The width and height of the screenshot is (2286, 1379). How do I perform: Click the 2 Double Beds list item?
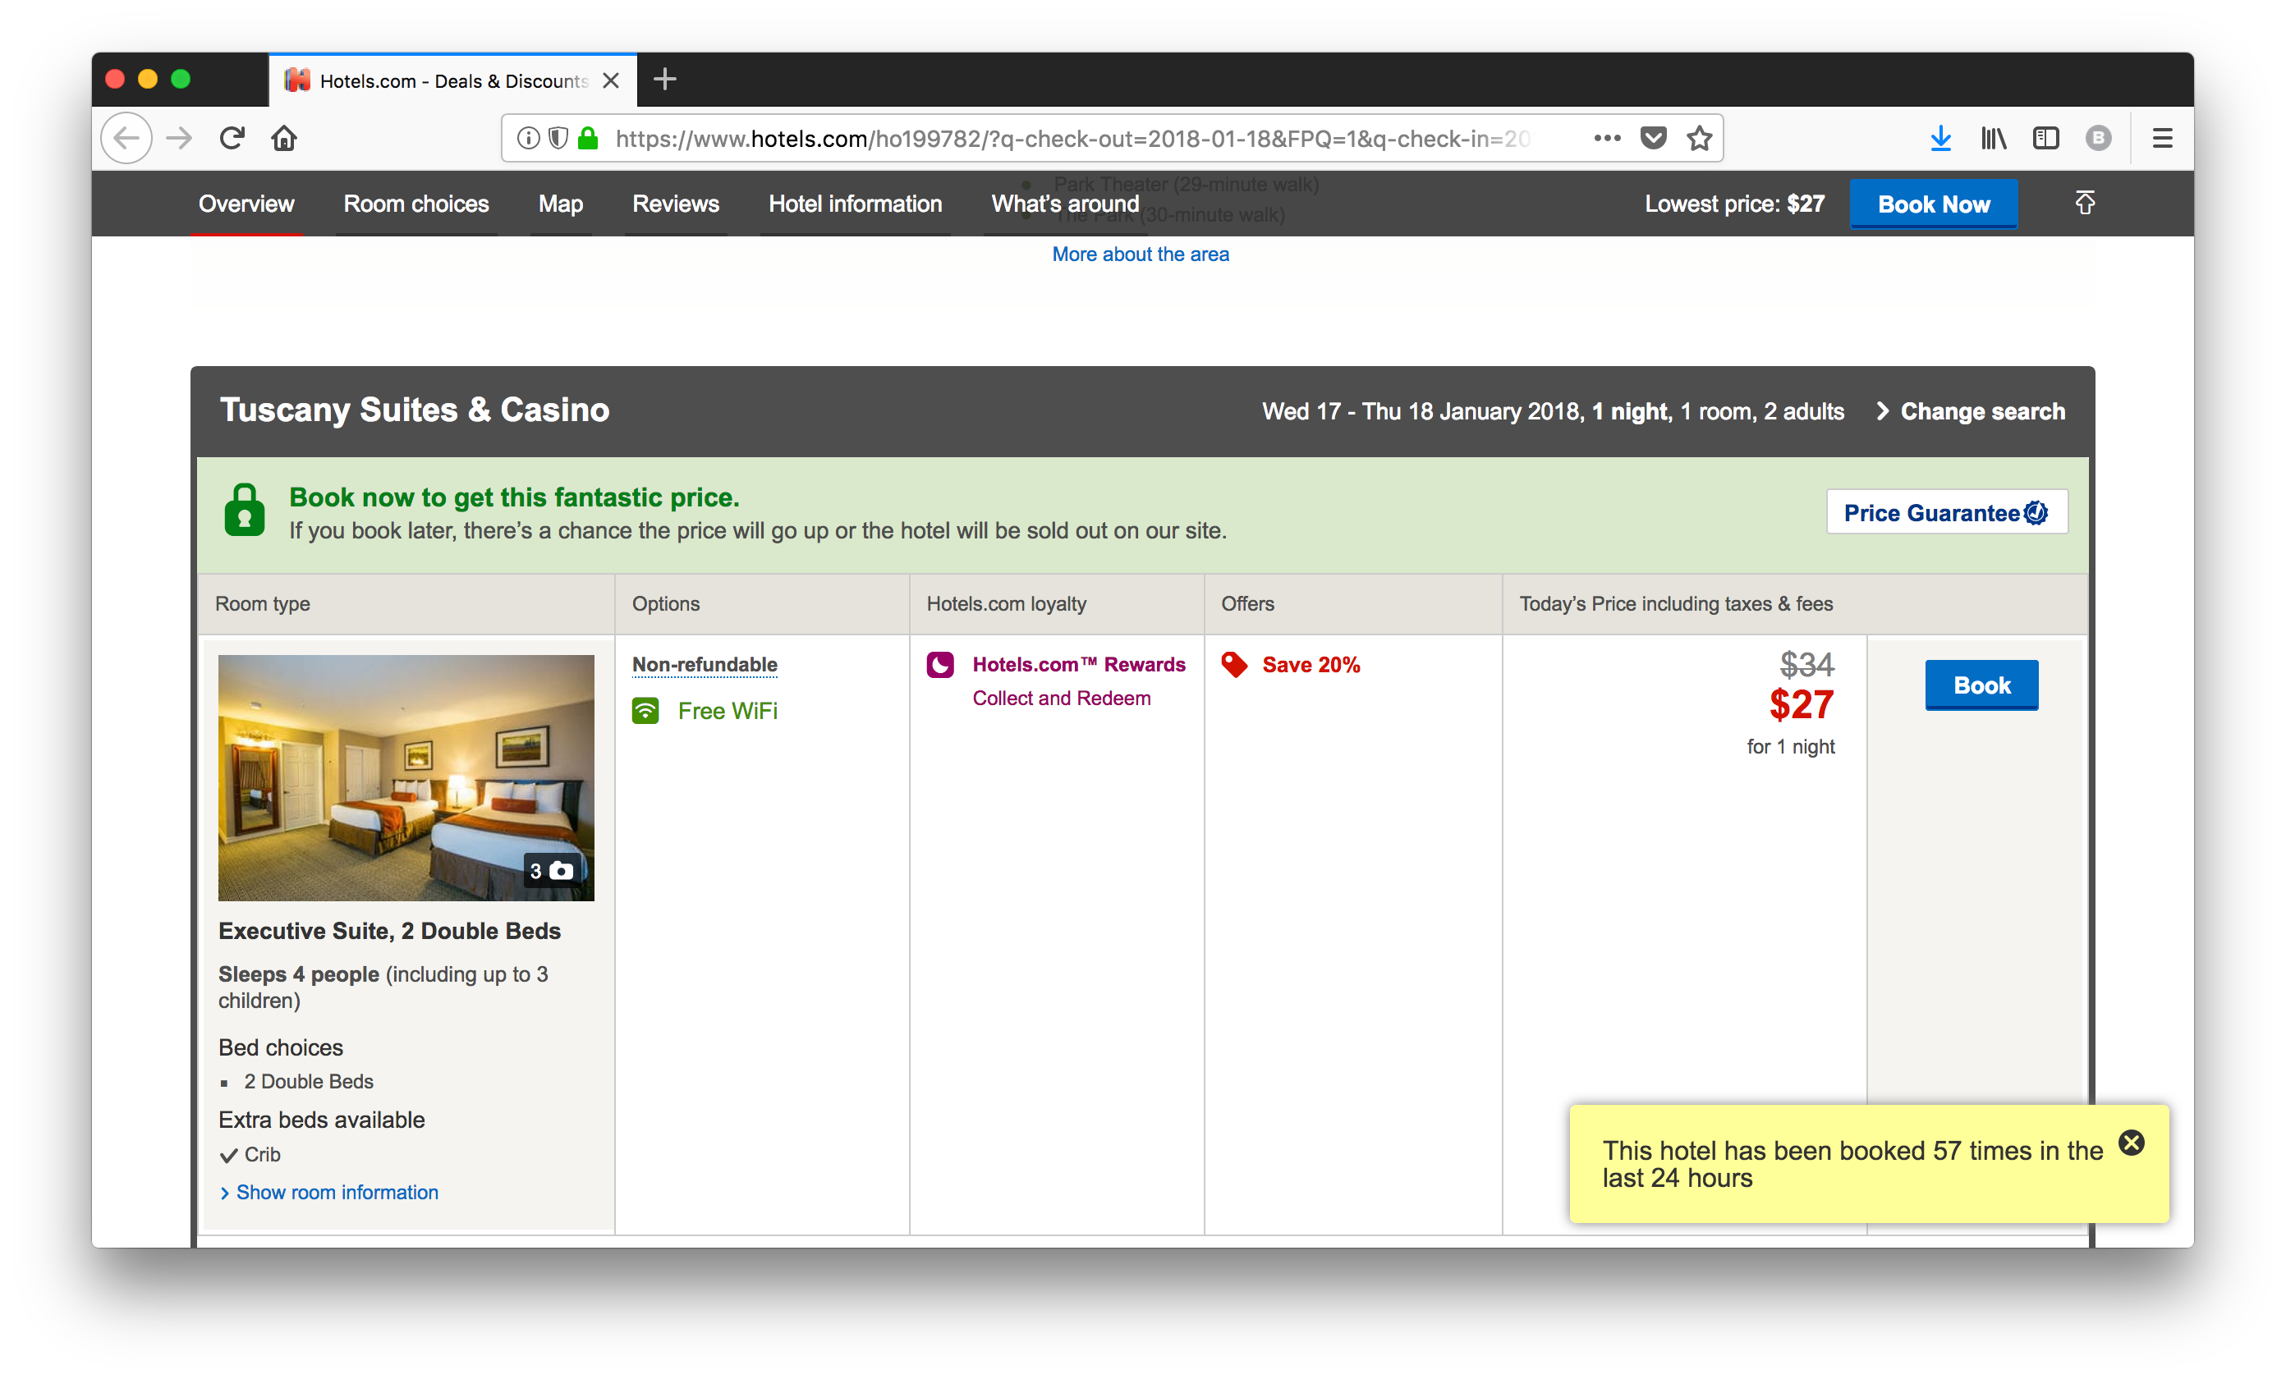click(309, 1081)
